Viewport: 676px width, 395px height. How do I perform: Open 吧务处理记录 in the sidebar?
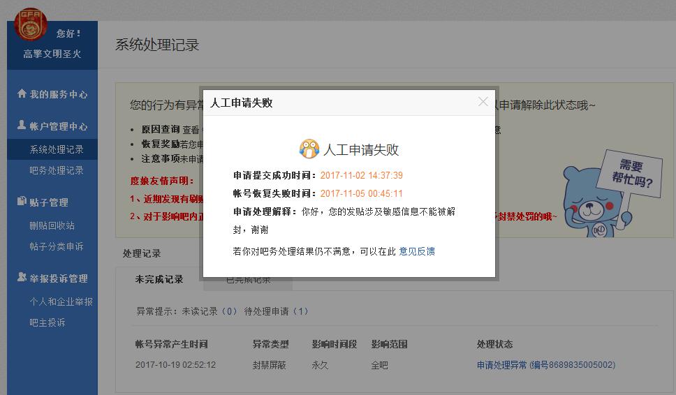click(57, 170)
